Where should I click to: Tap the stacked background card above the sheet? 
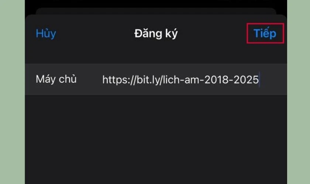156,11
